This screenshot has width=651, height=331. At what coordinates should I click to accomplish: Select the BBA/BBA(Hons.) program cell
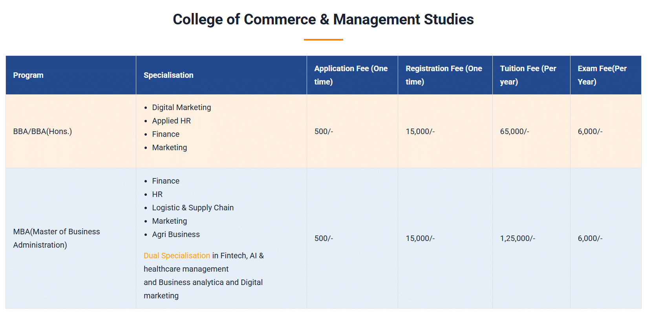click(42, 131)
